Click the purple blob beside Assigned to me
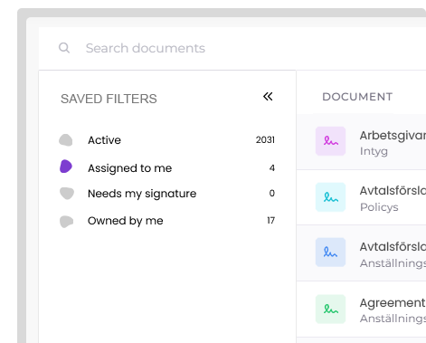The width and height of the screenshot is (426, 343). (x=66, y=167)
